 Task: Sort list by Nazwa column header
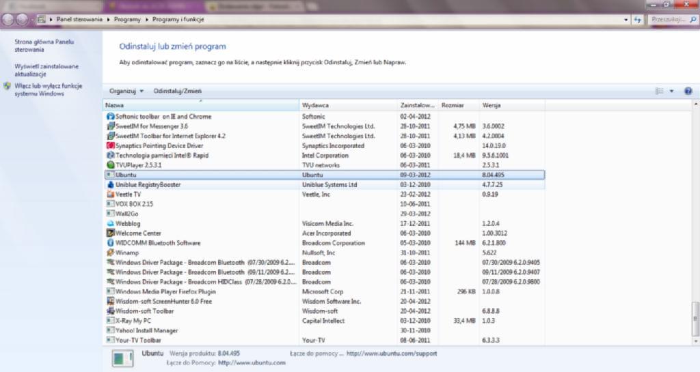pyautogui.click(x=201, y=105)
